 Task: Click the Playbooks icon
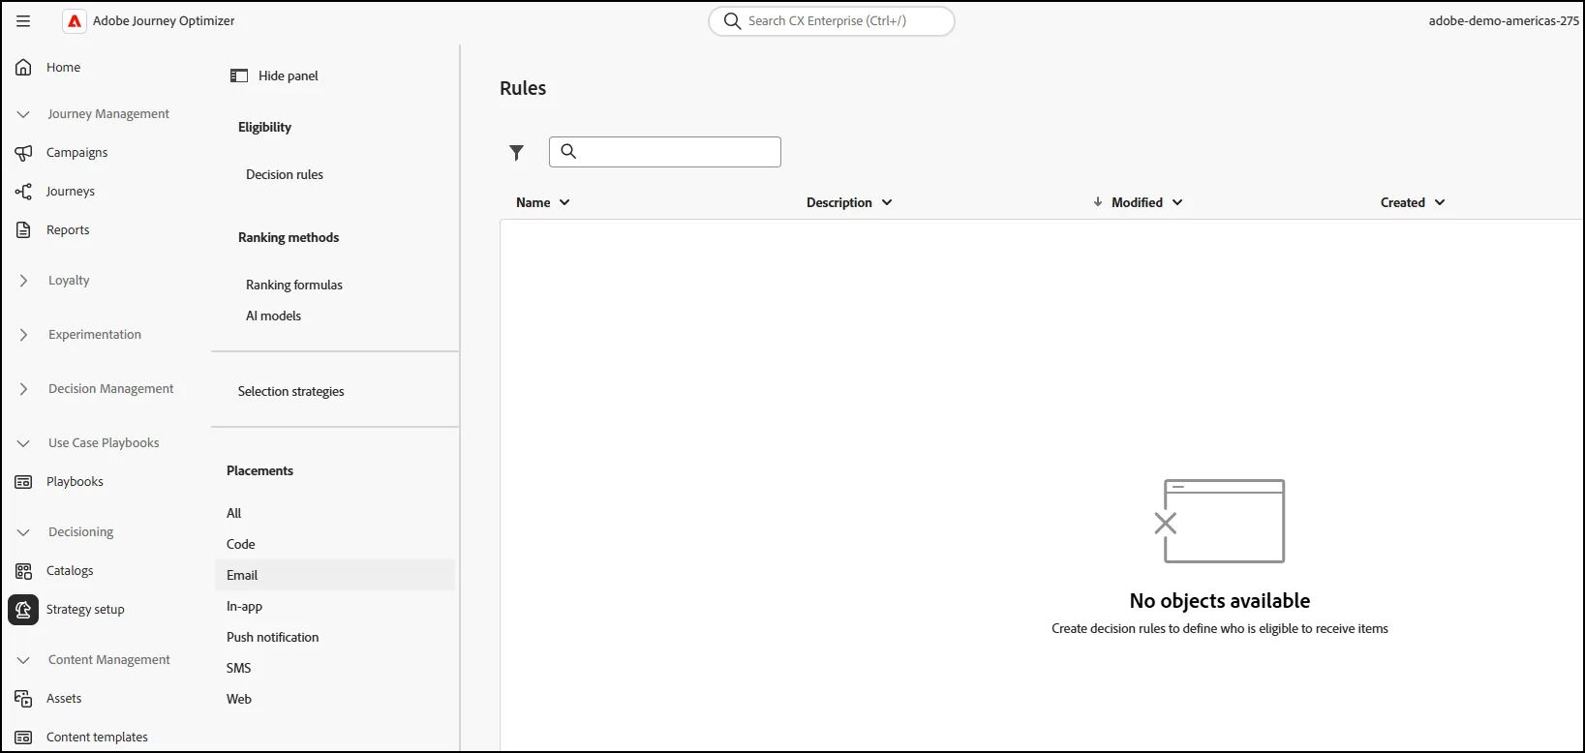pyautogui.click(x=23, y=481)
